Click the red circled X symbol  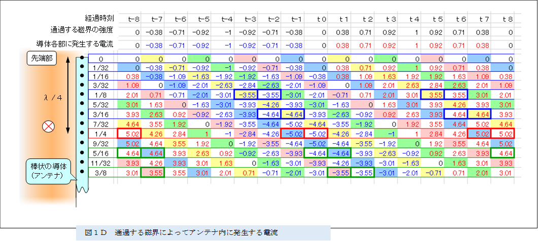click(48, 127)
